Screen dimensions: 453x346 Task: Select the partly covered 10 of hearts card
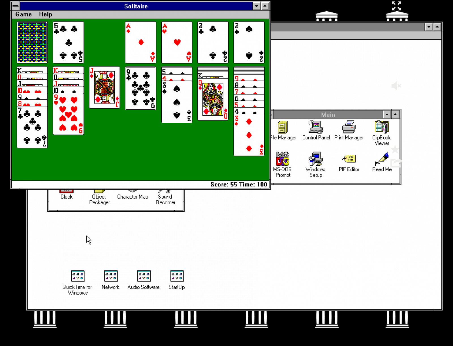click(32, 90)
